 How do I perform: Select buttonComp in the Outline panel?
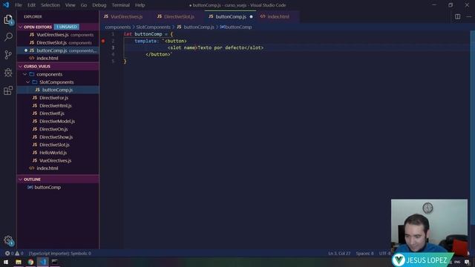58,188
